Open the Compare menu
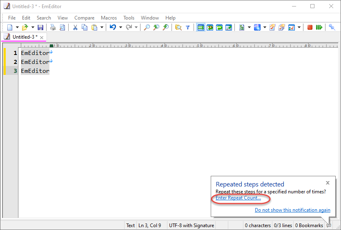This screenshot has width=341, height=230. pyautogui.click(x=85, y=18)
